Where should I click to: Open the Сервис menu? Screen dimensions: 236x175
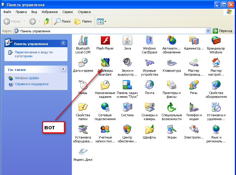[68, 12]
